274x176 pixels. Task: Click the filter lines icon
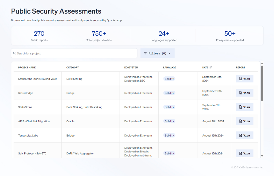tap(145, 53)
